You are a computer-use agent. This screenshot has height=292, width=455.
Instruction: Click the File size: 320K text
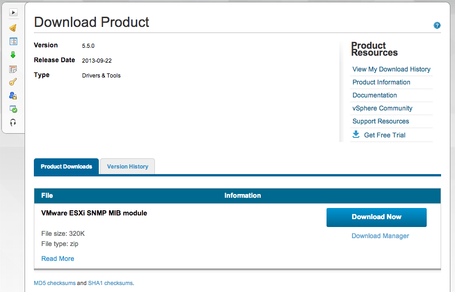tap(63, 234)
